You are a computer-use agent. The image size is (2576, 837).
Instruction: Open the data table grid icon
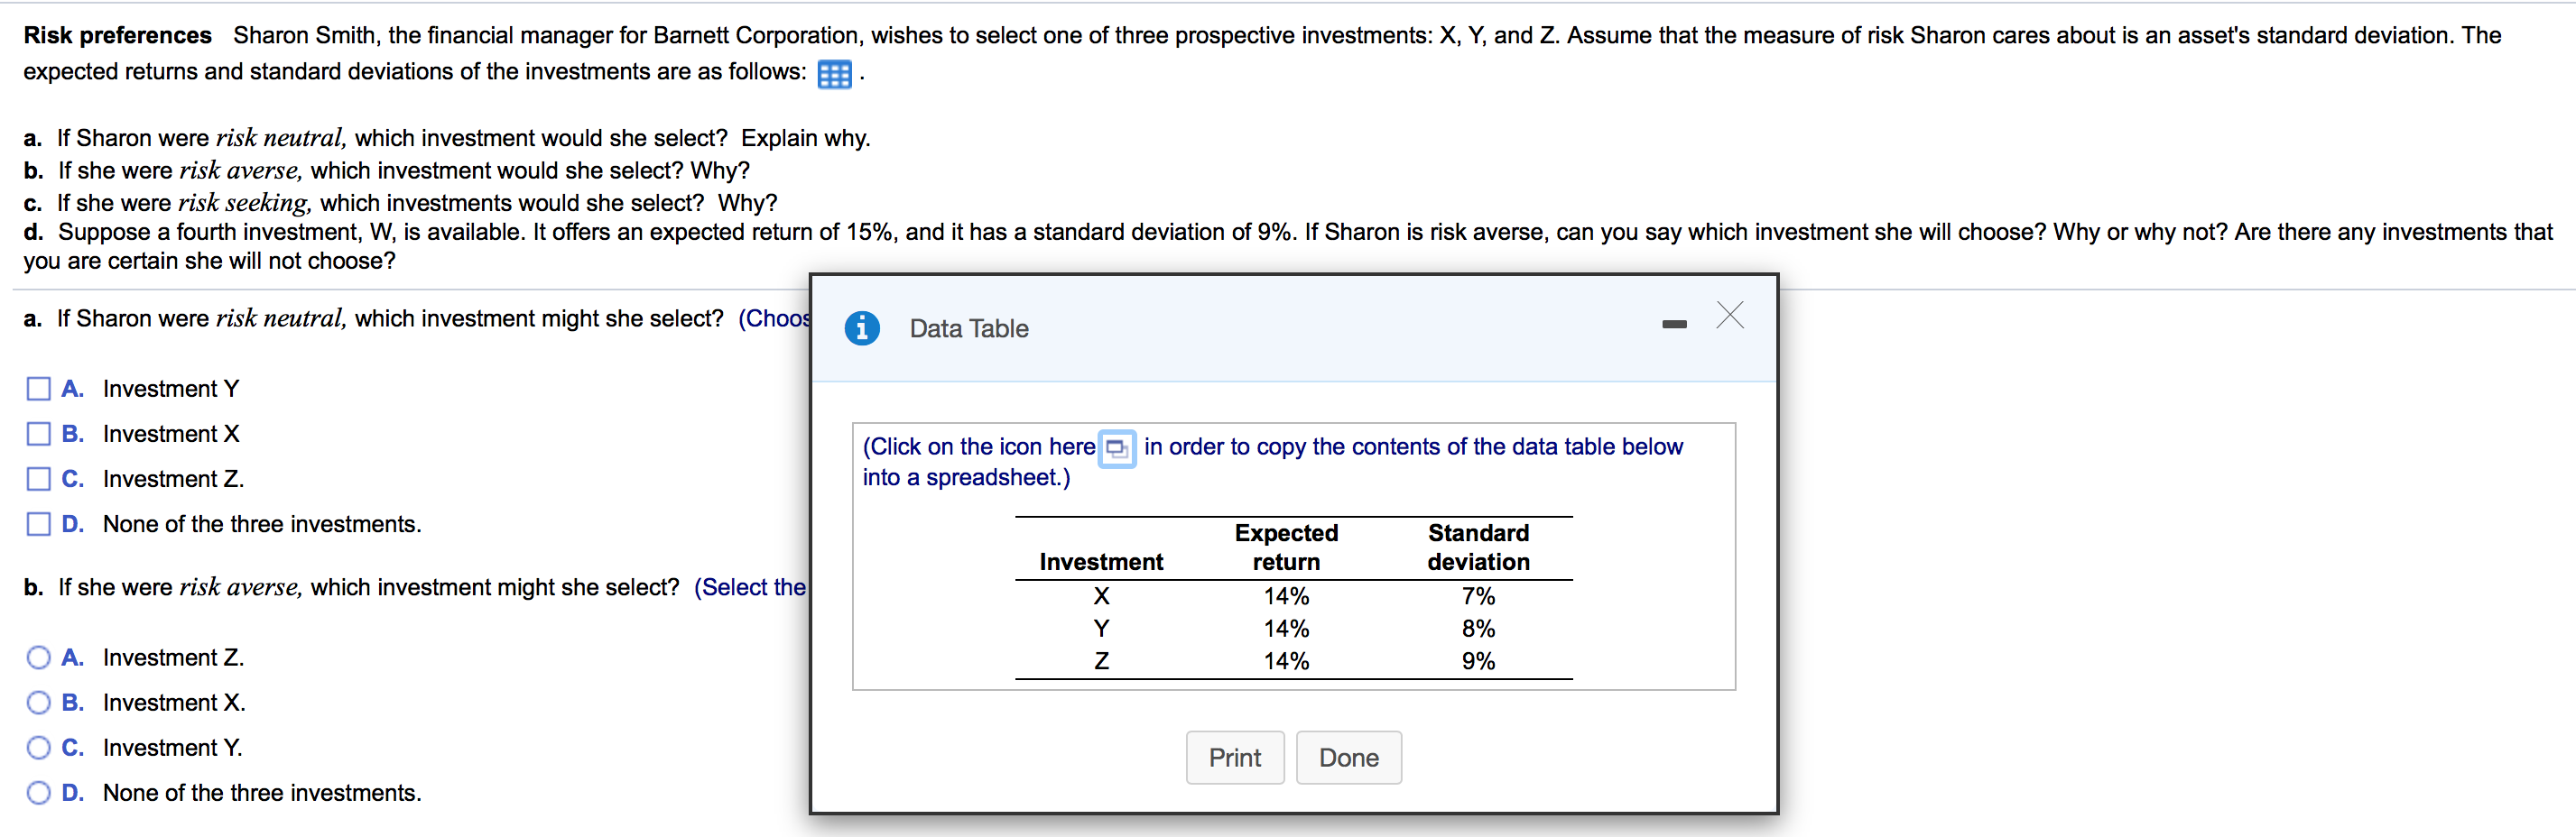pyautogui.click(x=834, y=74)
